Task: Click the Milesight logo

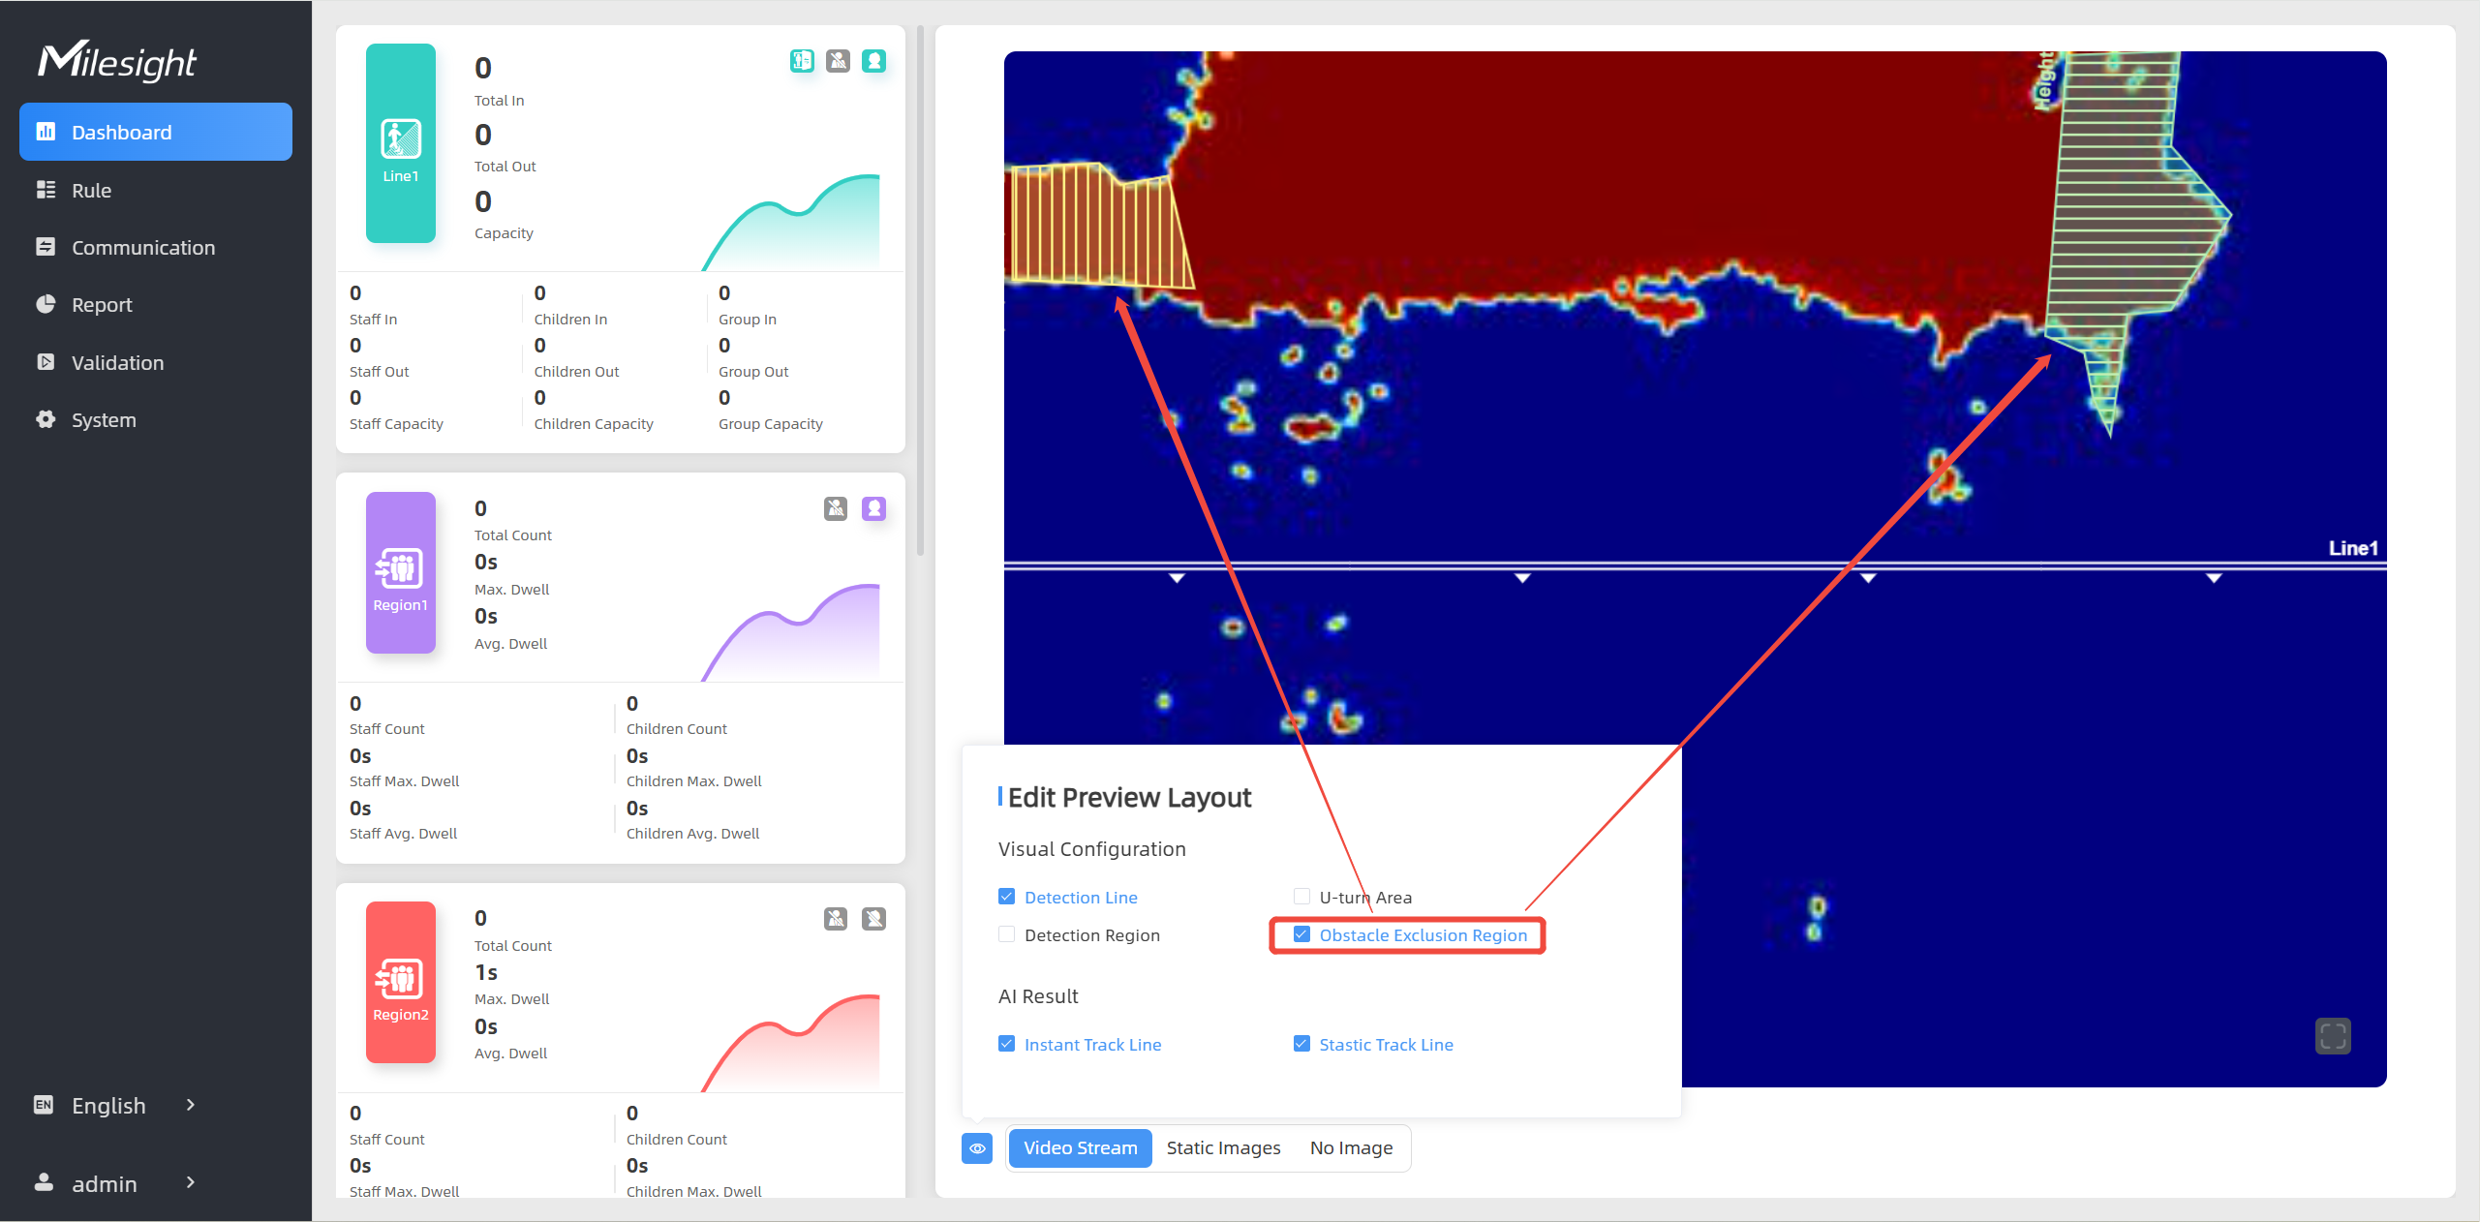Action: [116, 60]
